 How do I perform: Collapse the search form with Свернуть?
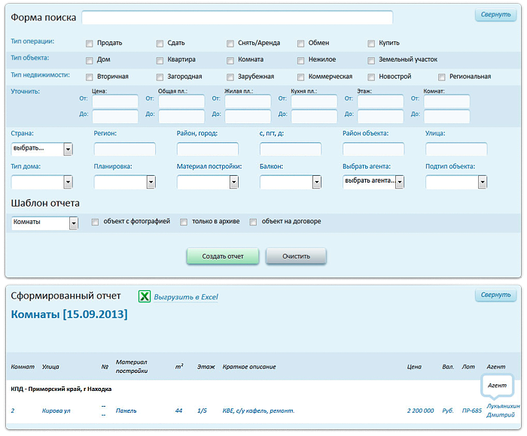pyautogui.click(x=495, y=15)
